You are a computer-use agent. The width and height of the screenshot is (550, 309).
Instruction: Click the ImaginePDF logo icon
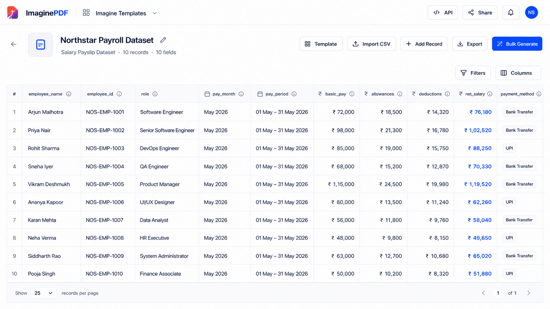[x=12, y=13]
